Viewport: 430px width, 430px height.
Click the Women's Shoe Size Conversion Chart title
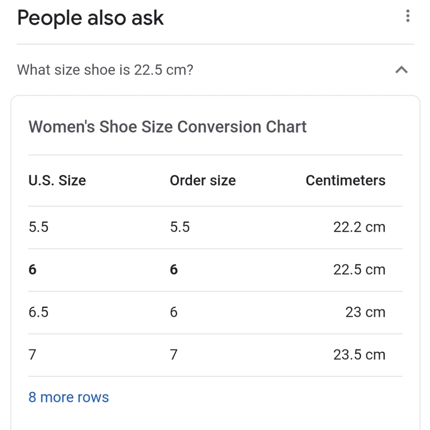[167, 127]
